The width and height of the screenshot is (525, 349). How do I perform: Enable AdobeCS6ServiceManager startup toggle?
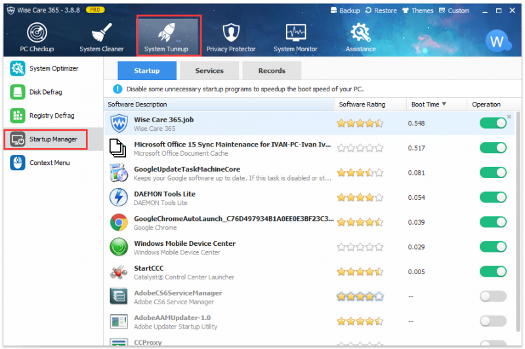pos(493,296)
